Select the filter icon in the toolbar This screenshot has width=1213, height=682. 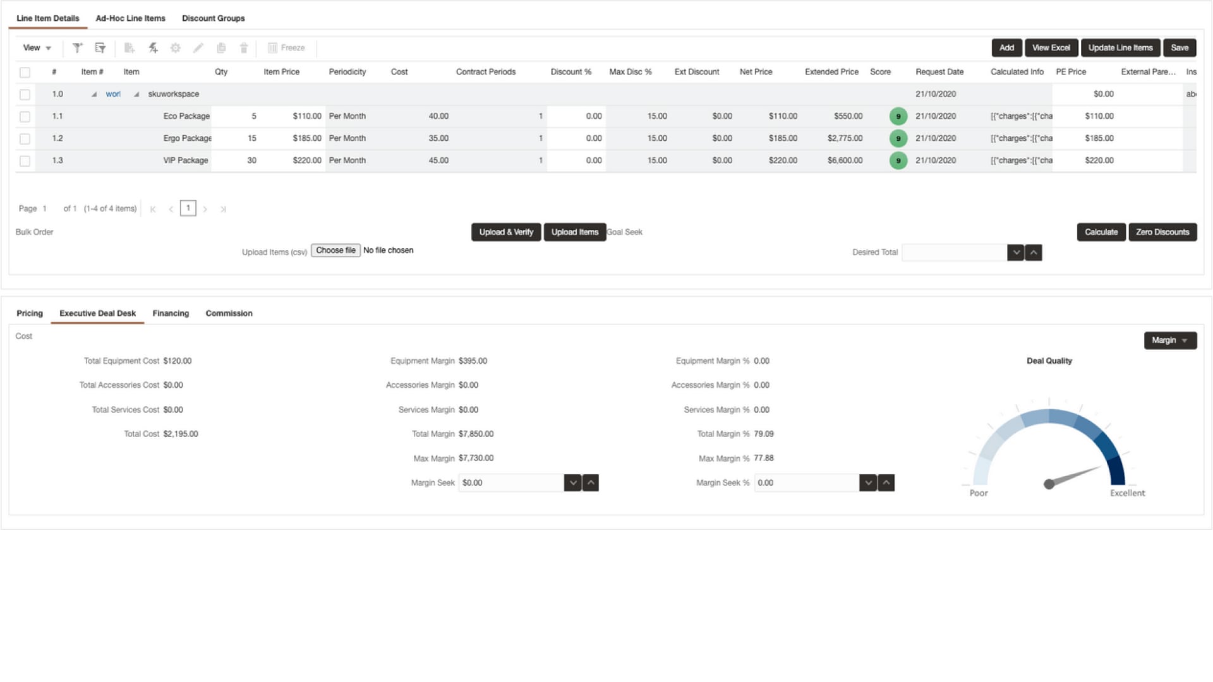pos(77,47)
